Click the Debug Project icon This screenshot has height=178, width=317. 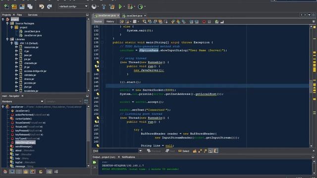coord(130,6)
